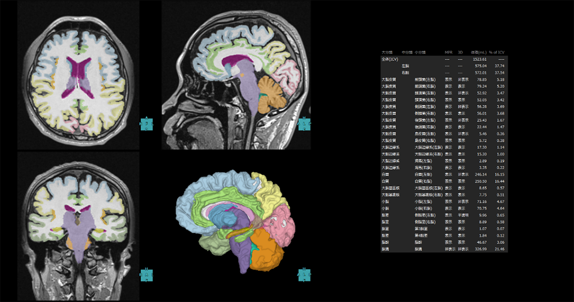574x302 pixels.
Task: Toggle 3D semi-transparent setting for 側脳室(左脳)
Action: click(462, 215)
